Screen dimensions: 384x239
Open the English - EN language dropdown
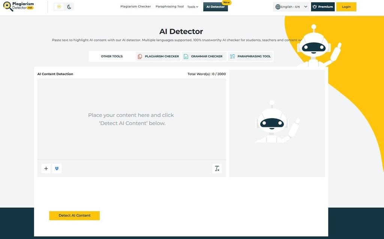pyautogui.click(x=291, y=7)
